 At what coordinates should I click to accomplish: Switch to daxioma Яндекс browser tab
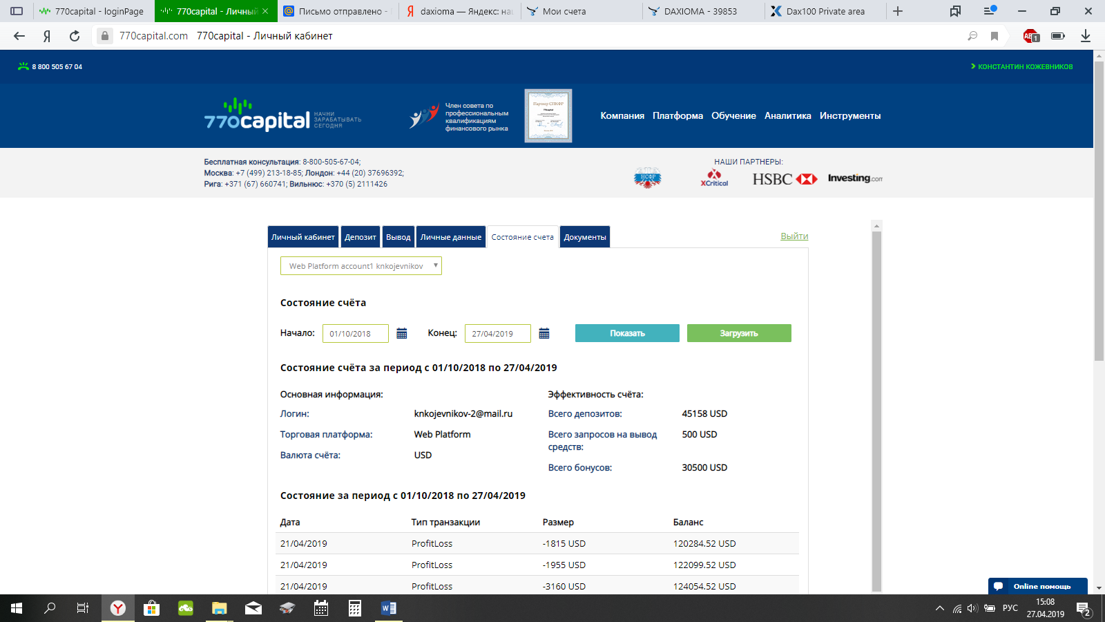tap(460, 11)
